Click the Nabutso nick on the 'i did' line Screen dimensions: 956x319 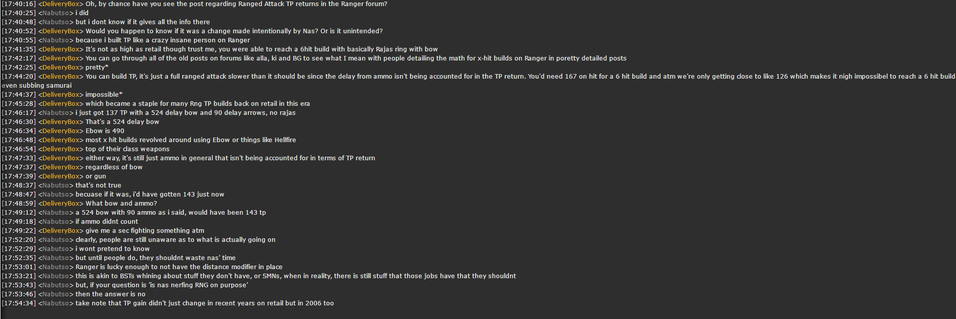56,13
